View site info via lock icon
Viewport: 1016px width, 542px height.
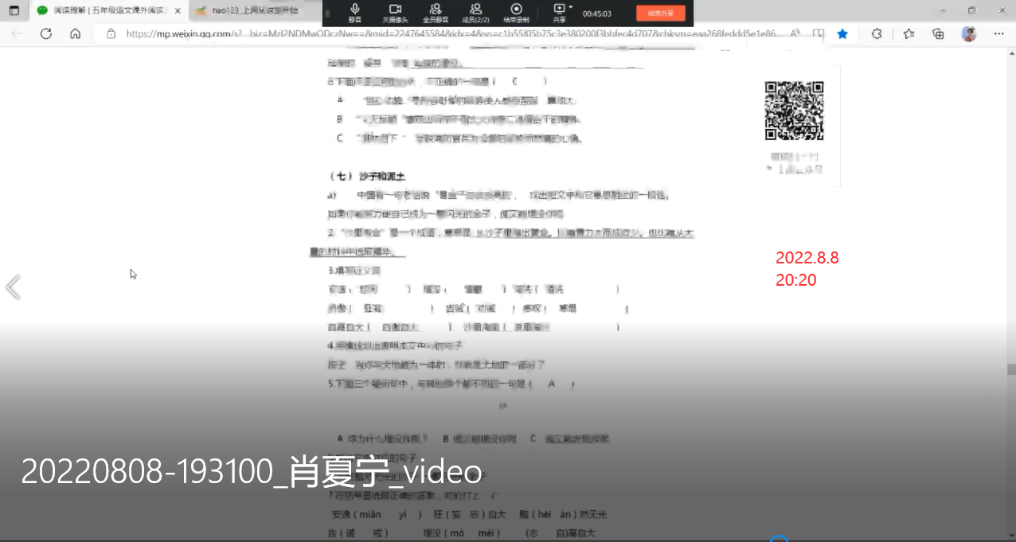[111, 33]
